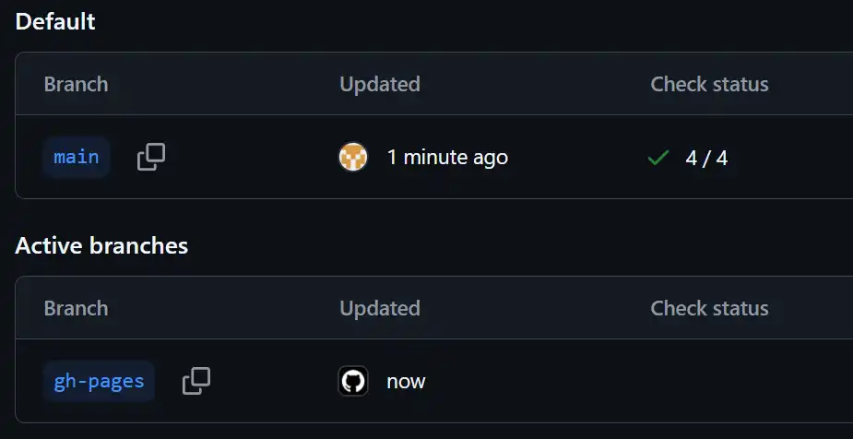Viewport: 853px width, 439px height.
Task: Click Updated column header in Default table
Action: coord(380,84)
